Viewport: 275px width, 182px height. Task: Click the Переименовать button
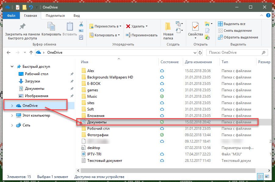141,35
